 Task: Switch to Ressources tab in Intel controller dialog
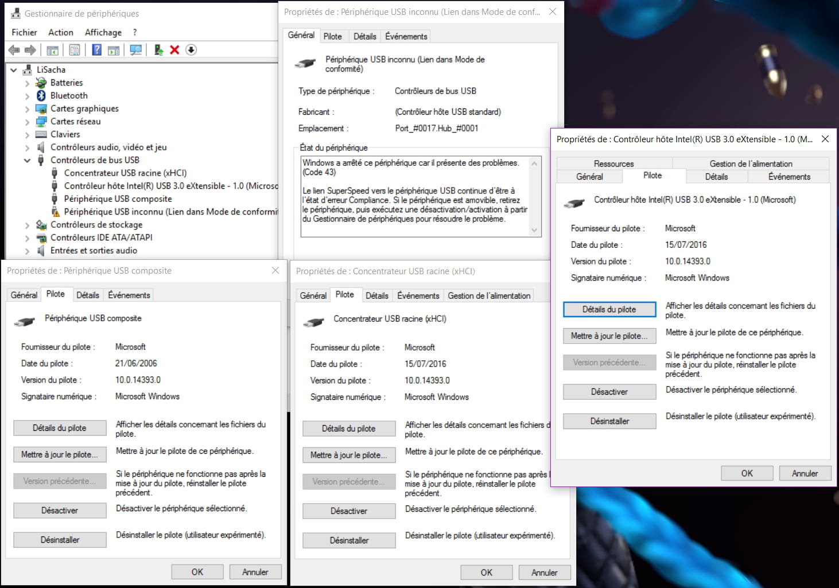coord(613,163)
